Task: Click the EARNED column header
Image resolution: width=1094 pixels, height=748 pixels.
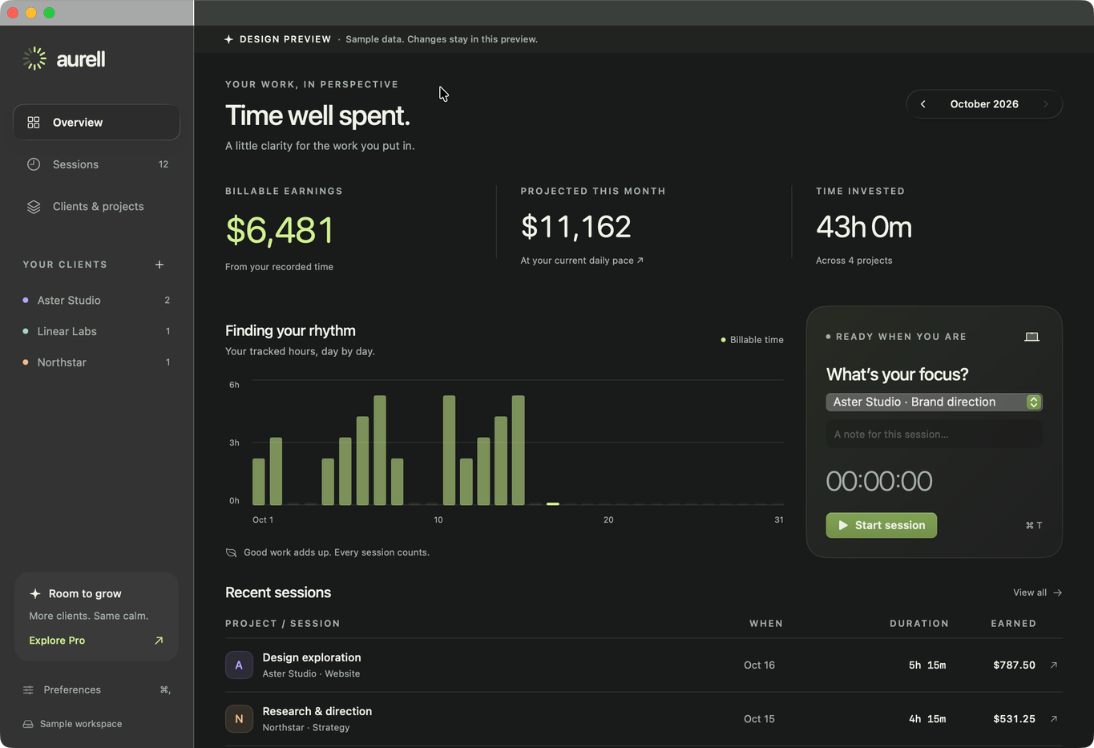Action: click(1013, 624)
